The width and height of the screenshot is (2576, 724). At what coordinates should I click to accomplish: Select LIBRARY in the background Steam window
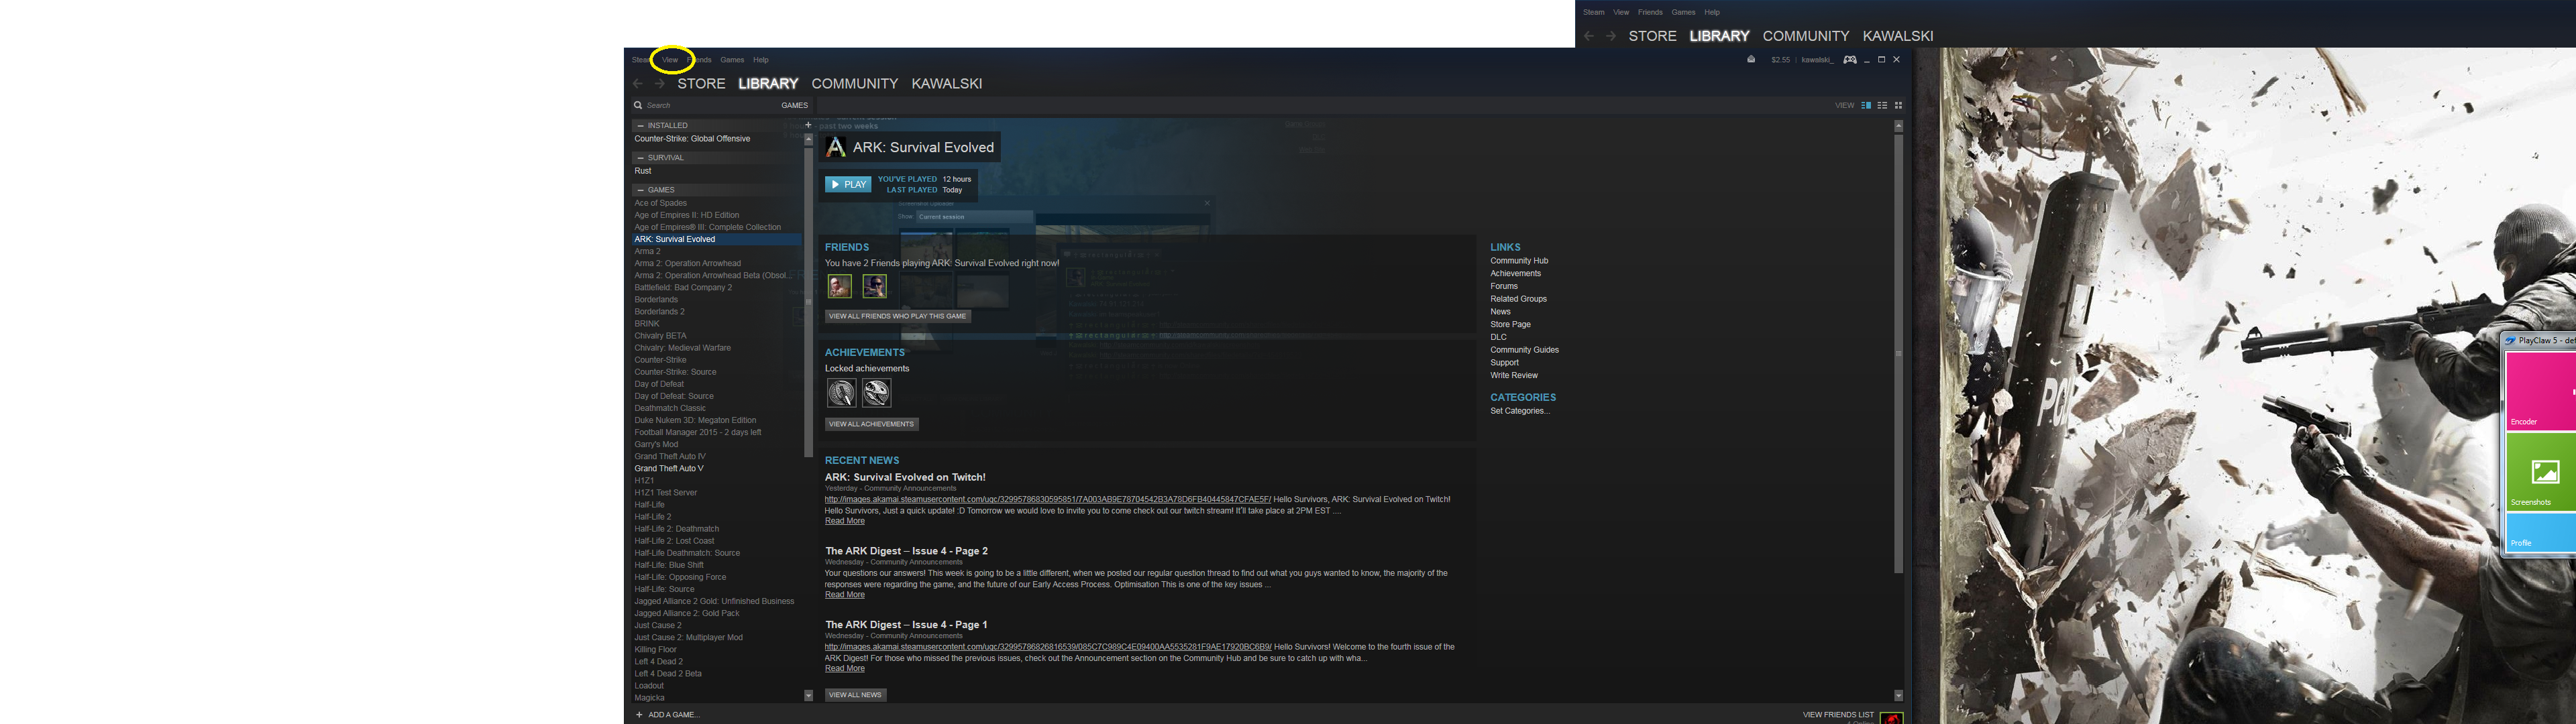click(x=1719, y=36)
